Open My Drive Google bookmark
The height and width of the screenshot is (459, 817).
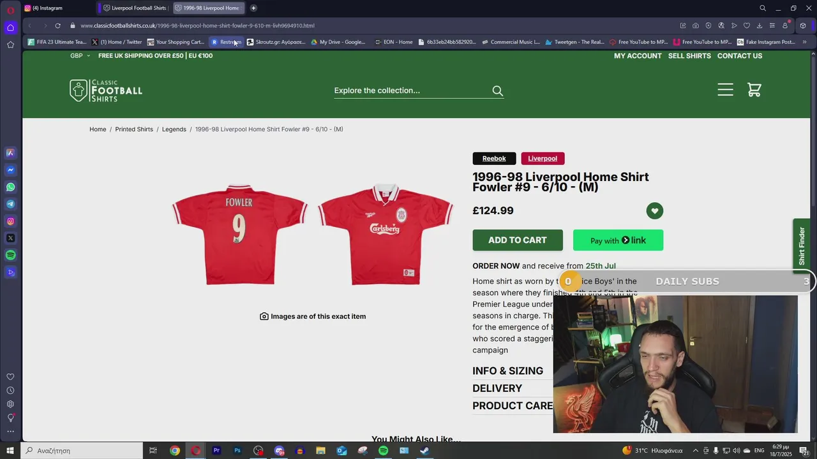(338, 42)
